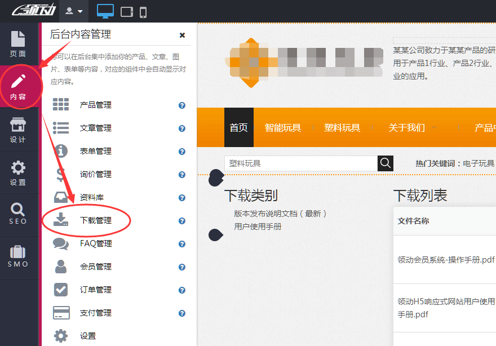Open the SMO briefcase icon
Screen dimensions: 496x346
coord(18,255)
